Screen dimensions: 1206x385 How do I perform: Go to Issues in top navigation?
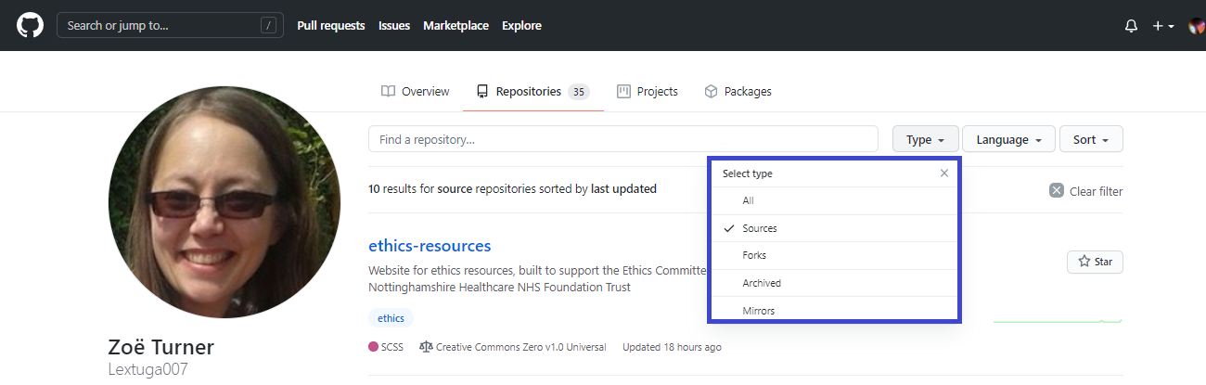tap(394, 26)
